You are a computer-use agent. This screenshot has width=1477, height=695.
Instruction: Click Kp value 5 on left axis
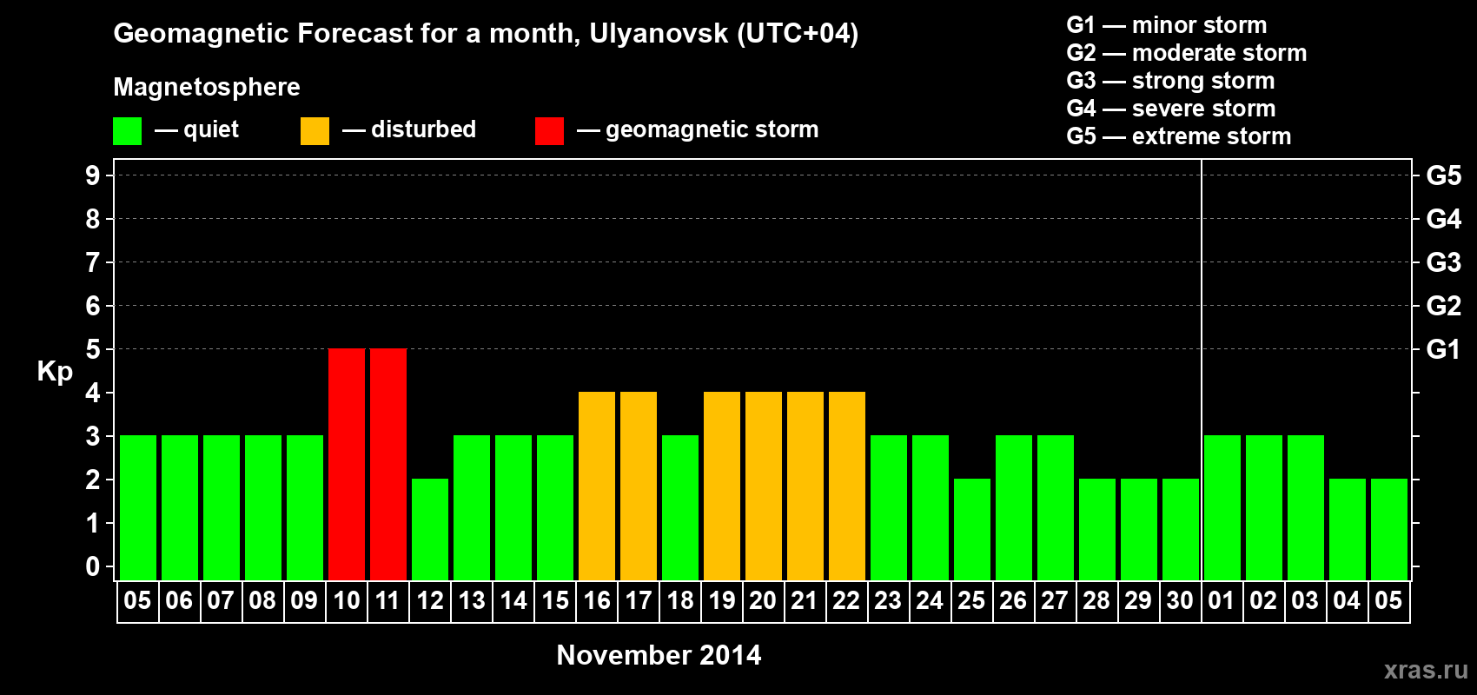(x=93, y=349)
